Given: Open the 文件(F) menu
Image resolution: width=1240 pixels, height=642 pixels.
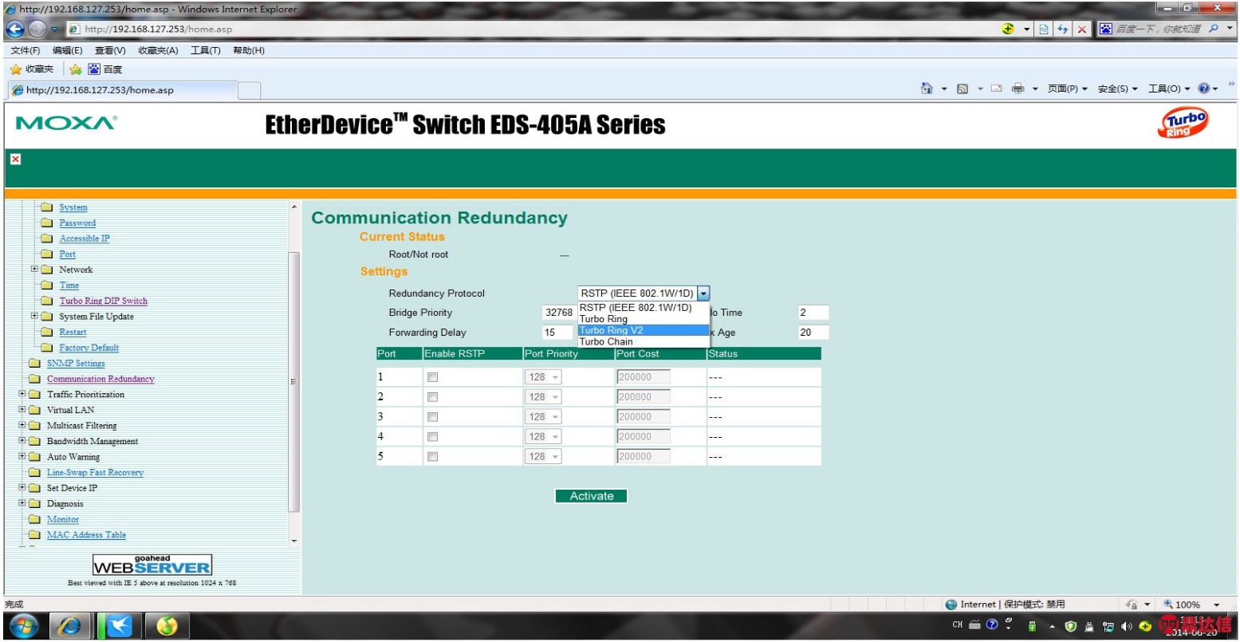Looking at the screenshot, I should coord(26,50).
